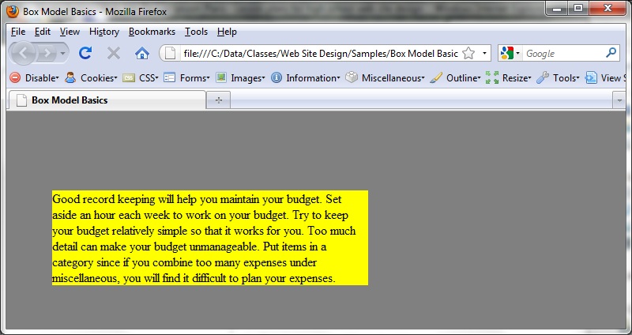Image resolution: width=632 pixels, height=335 pixels.
Task: Open the History menu
Action: tap(104, 32)
